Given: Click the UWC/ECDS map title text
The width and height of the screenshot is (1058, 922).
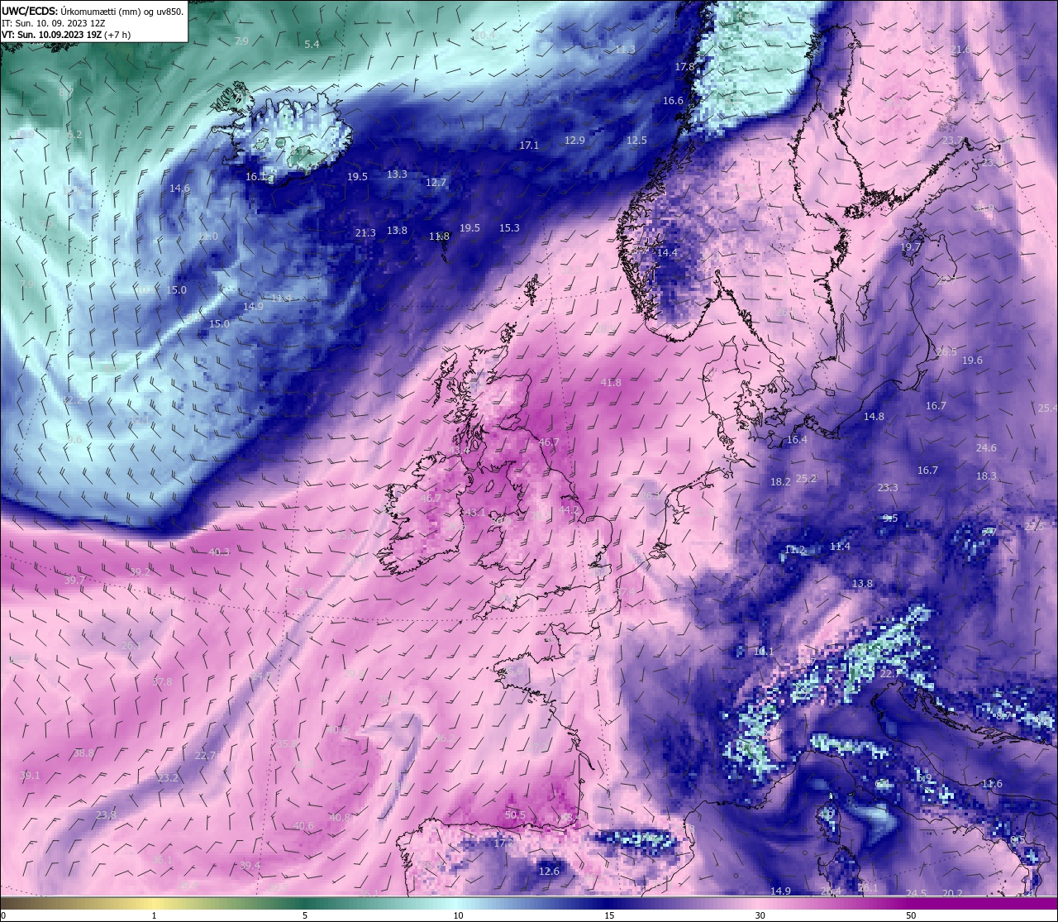Looking at the screenshot, I should tap(93, 12).
